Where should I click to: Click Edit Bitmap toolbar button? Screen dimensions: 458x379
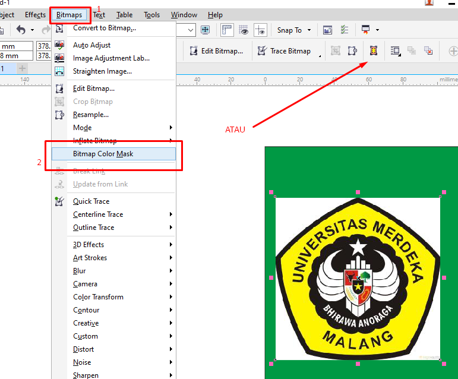(216, 51)
